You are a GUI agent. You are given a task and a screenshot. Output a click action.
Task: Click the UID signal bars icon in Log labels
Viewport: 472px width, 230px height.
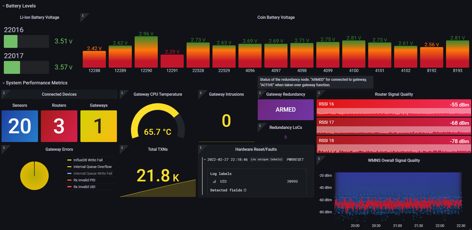pyautogui.click(x=214, y=181)
